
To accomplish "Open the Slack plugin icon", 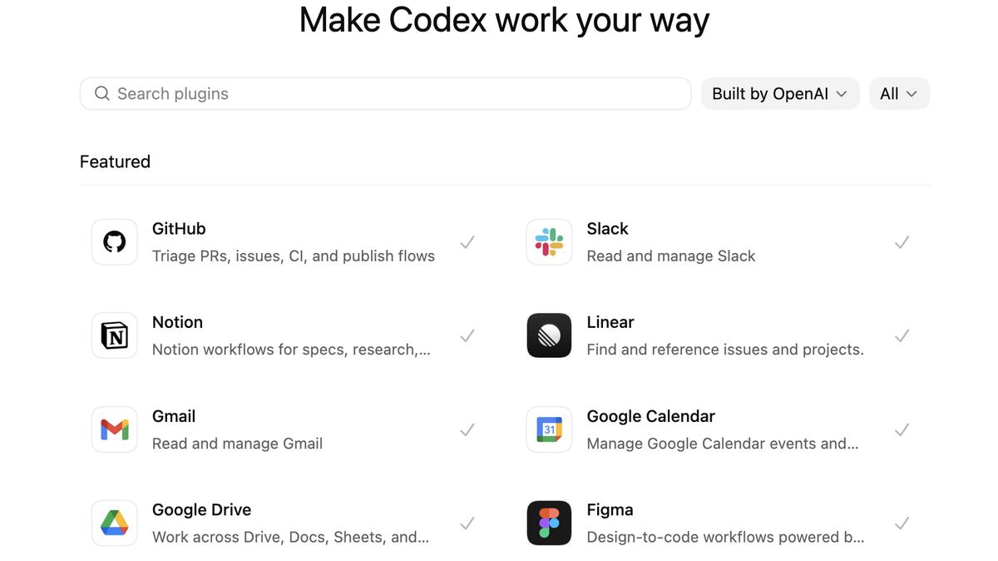I will pyautogui.click(x=549, y=242).
